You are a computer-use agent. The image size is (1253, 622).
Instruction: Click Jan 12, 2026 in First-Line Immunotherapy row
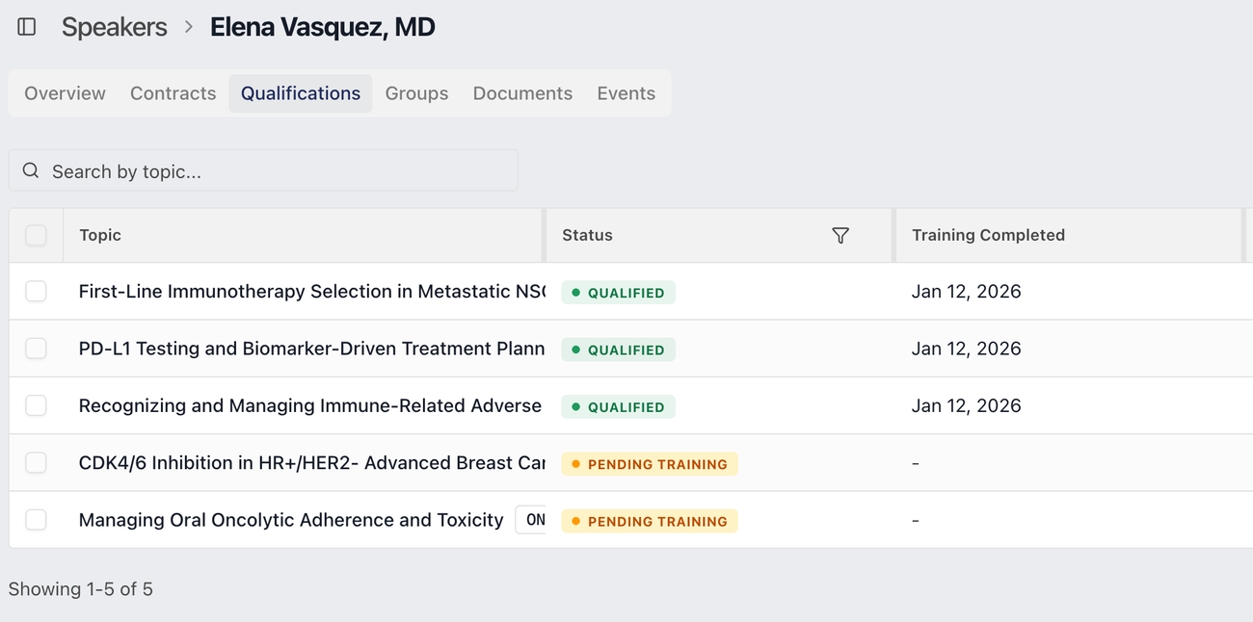click(x=967, y=292)
